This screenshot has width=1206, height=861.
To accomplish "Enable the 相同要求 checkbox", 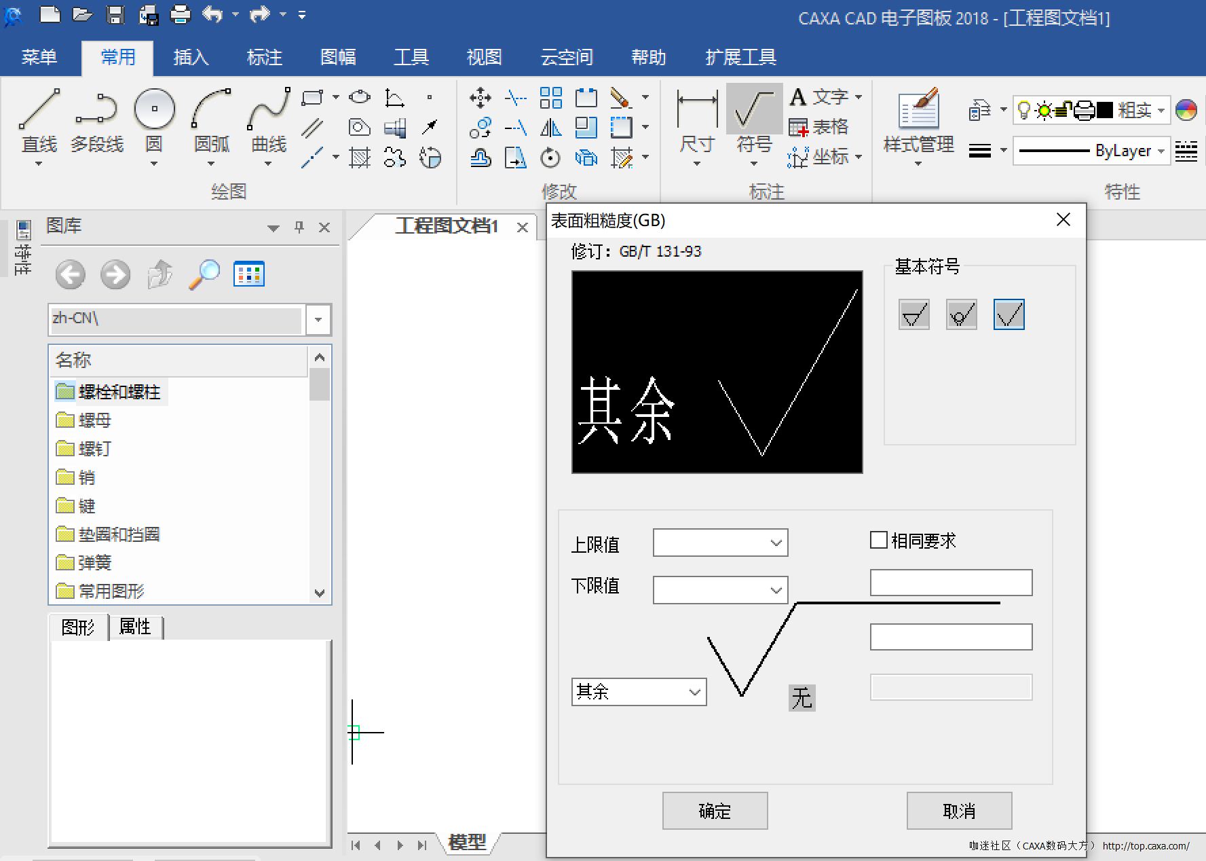I will click(x=879, y=541).
